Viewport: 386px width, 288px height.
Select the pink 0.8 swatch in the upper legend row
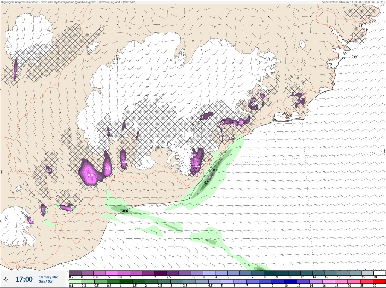click(x=124, y=273)
